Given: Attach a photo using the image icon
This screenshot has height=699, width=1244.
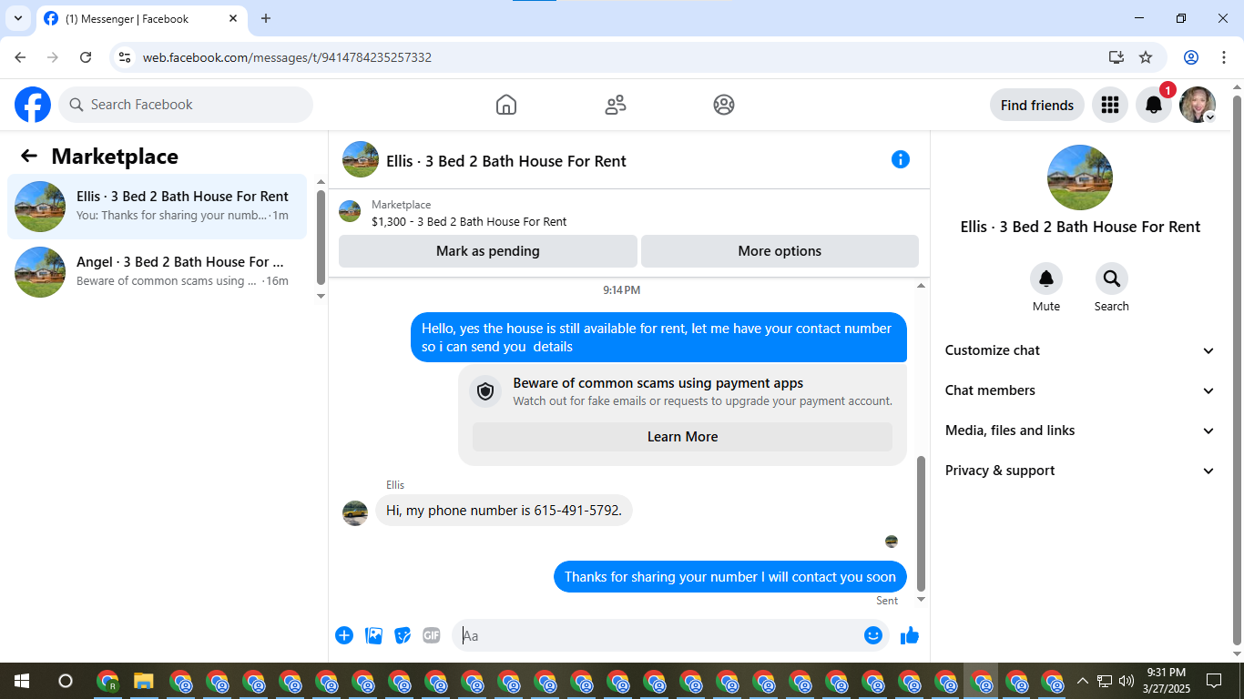Looking at the screenshot, I should click(373, 635).
